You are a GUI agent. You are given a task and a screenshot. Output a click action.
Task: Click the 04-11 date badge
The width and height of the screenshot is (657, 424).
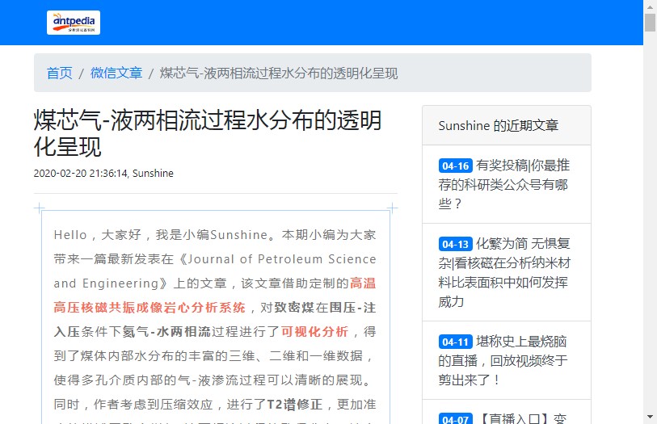(455, 342)
